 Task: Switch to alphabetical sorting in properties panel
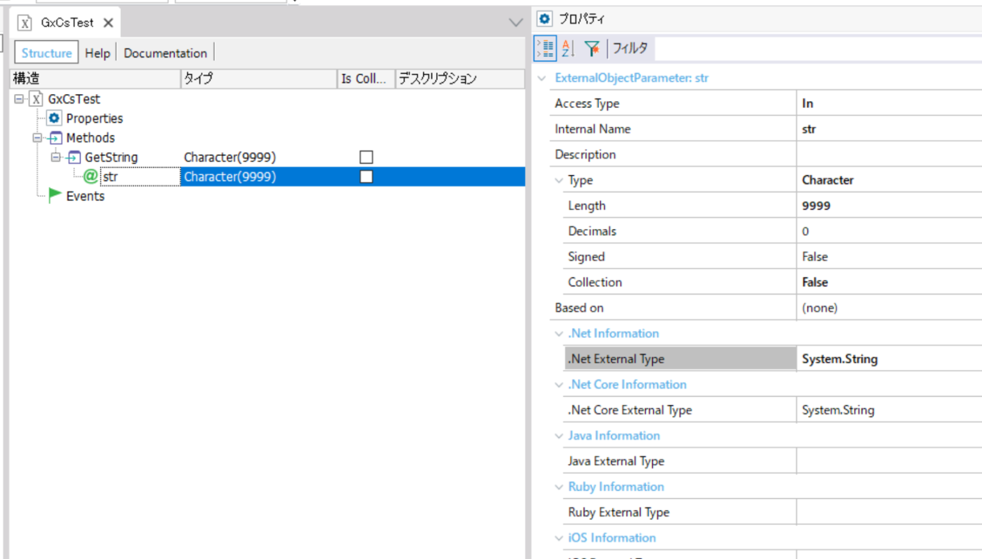[x=567, y=48]
